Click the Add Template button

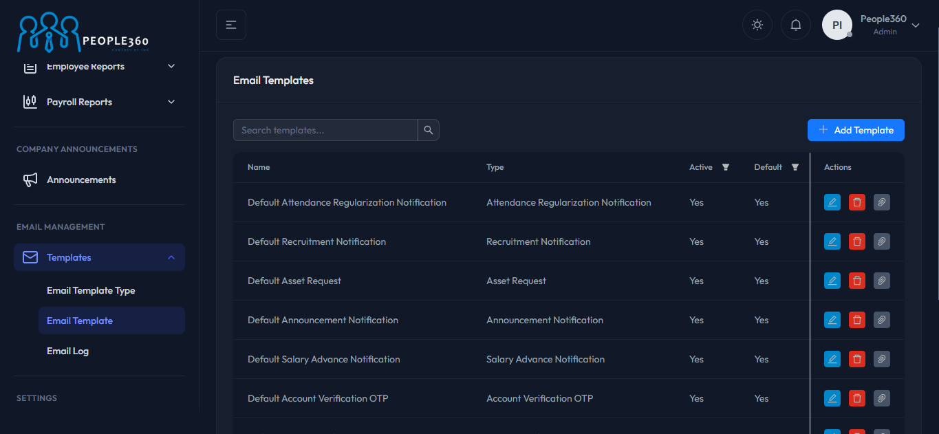click(x=856, y=130)
